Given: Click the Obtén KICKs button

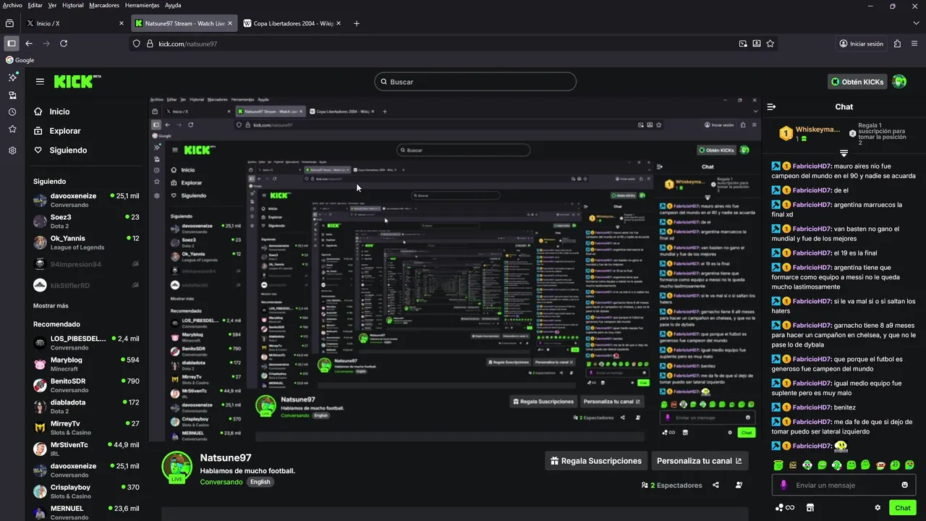Looking at the screenshot, I should coord(857,82).
